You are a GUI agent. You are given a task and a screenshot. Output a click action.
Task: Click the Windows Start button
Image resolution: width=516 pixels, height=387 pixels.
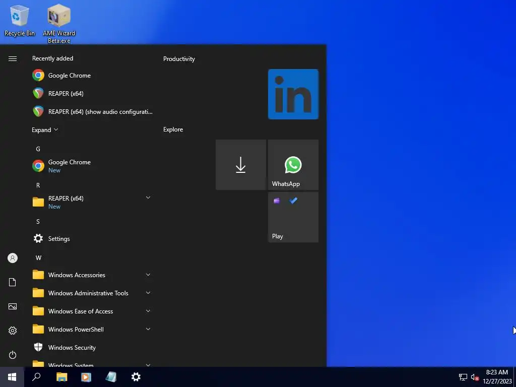click(12, 377)
